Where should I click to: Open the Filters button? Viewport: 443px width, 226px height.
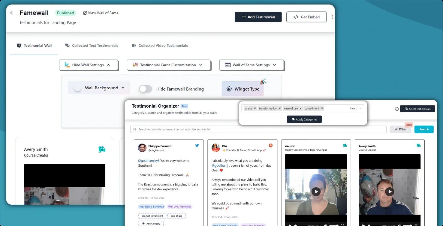(400, 129)
